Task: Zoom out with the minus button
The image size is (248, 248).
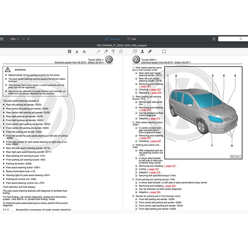Action: click(24, 39)
